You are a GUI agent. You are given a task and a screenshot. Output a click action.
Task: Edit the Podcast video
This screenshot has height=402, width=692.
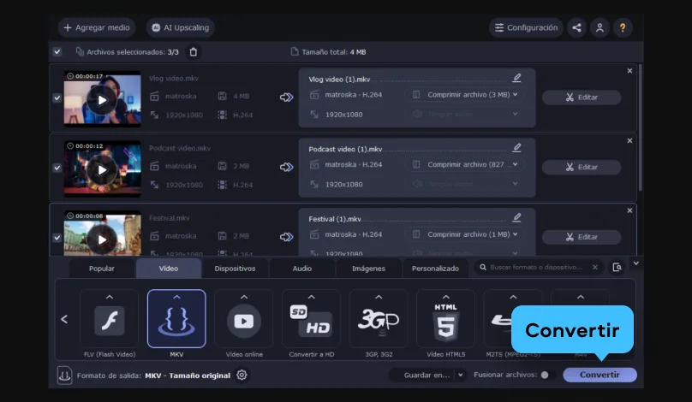click(x=582, y=167)
